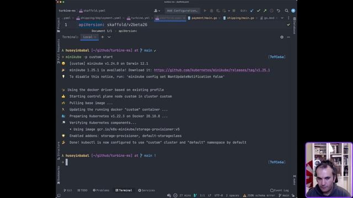Open the editor tabs more-options menu
Screen dimensions: 353x198
tap(288, 18)
